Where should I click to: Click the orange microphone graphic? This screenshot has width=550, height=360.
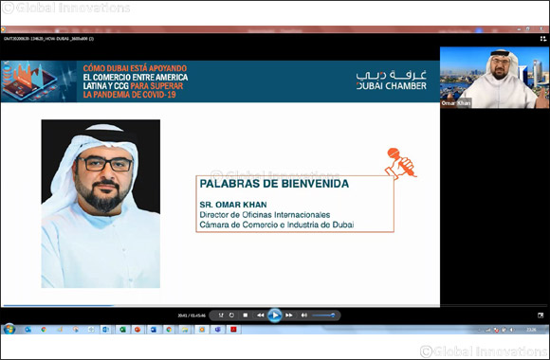pos(401,163)
